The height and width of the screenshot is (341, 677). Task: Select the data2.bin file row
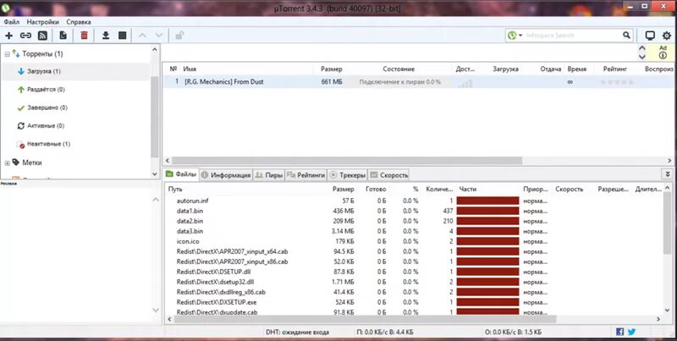click(x=415, y=221)
